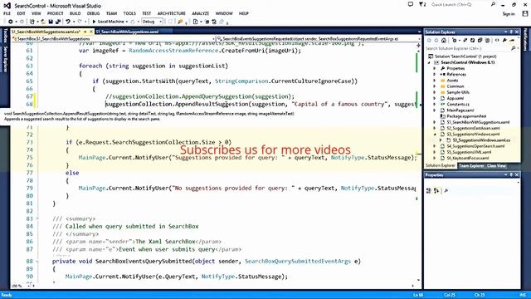Click the Navigate Backward toolbar icon
The height and width of the screenshot is (299, 531).
[x=11, y=22]
